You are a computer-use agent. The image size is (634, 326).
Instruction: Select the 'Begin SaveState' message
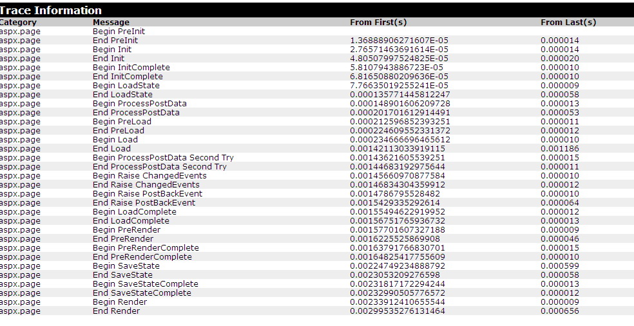pos(126,265)
